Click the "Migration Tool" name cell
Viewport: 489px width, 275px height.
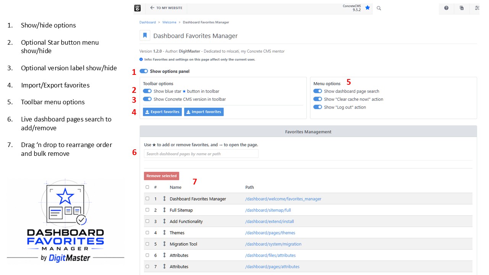(x=183, y=244)
